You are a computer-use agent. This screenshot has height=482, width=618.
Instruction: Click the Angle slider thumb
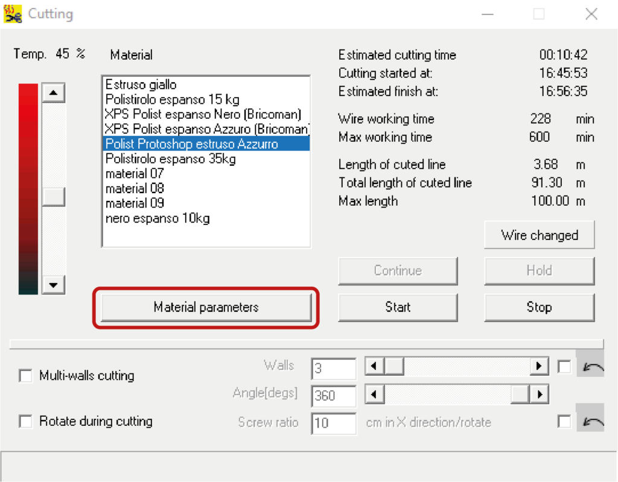(x=520, y=394)
